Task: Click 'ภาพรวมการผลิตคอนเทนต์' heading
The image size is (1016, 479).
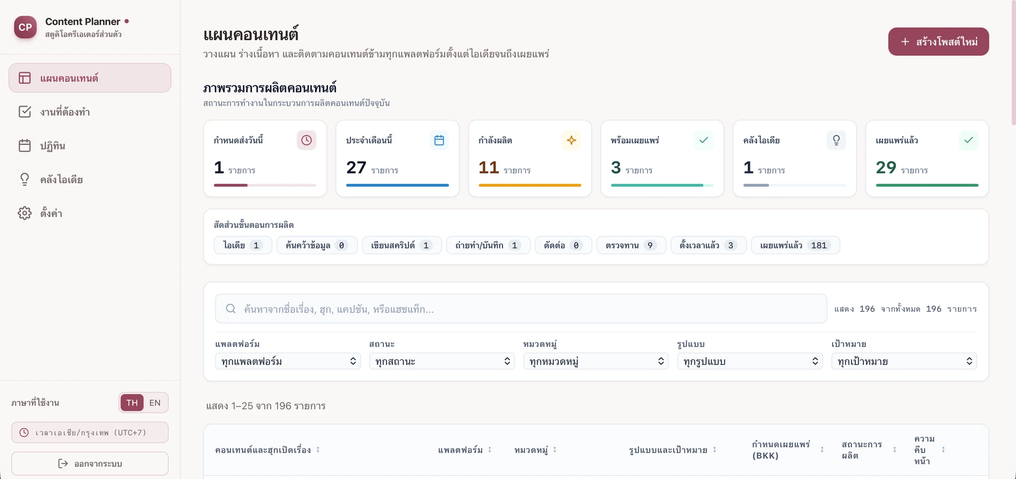Action: [270, 88]
